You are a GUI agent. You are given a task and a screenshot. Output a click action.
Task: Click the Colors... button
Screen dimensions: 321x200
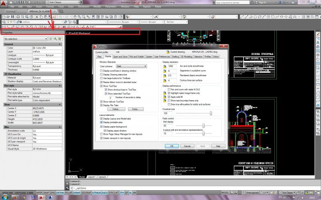116,109
